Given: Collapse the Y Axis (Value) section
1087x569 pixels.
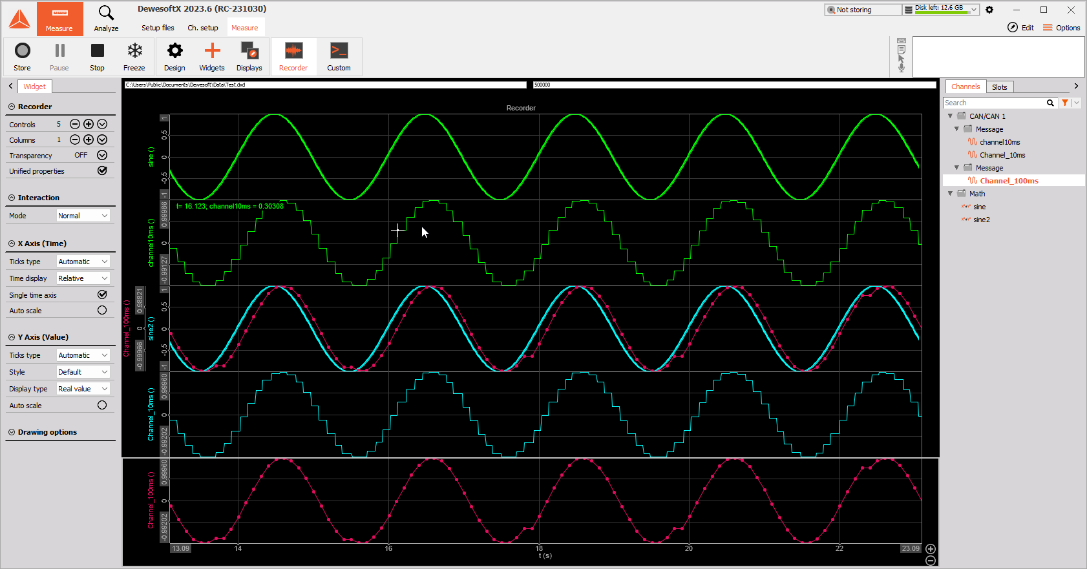Looking at the screenshot, I should coord(12,337).
